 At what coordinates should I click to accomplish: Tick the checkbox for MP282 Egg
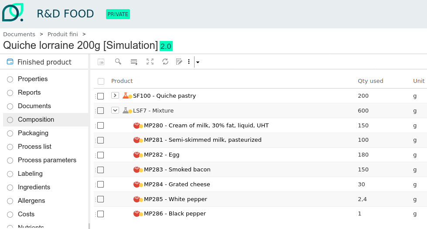[x=100, y=155]
